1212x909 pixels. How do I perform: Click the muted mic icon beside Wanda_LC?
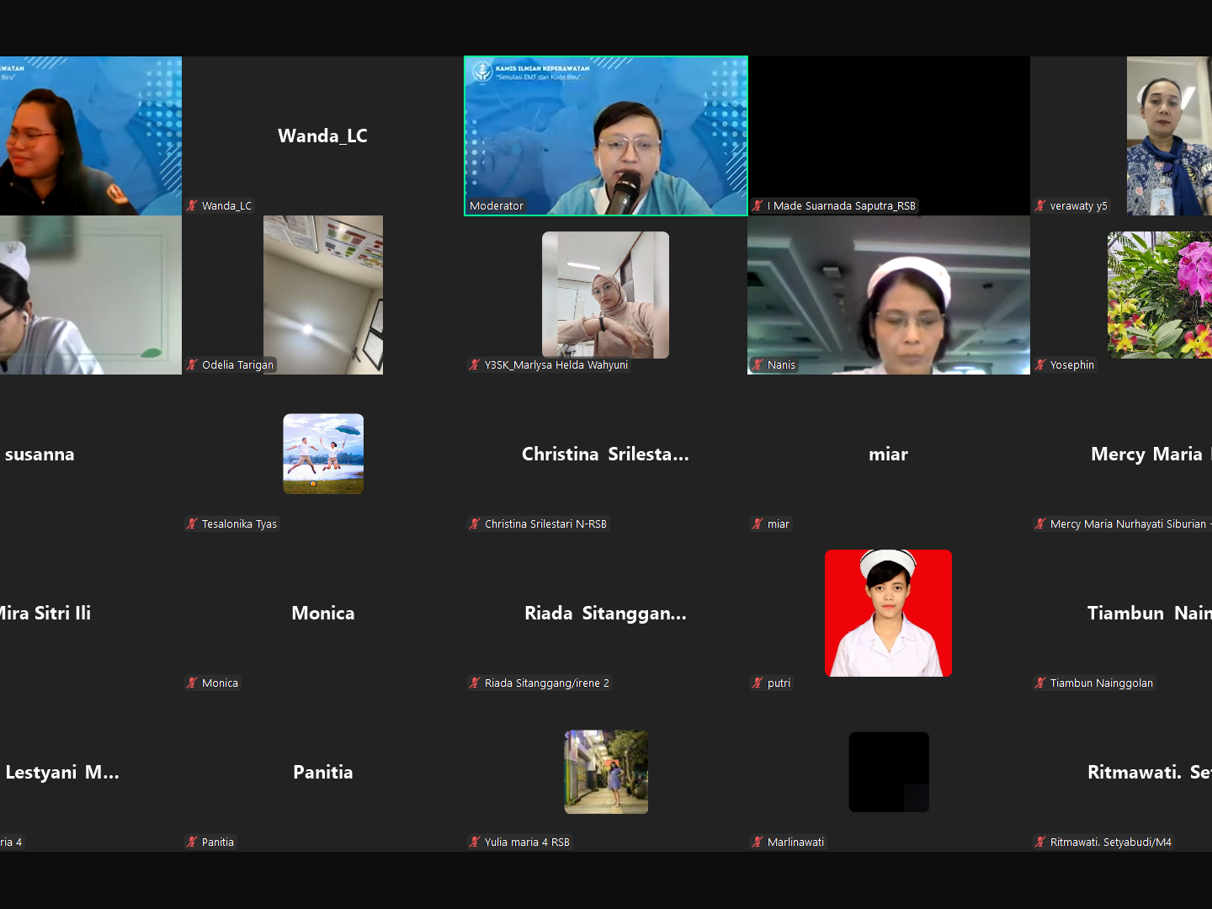(192, 205)
